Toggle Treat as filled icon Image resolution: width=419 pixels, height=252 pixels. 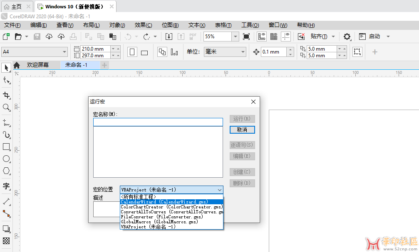357,52
